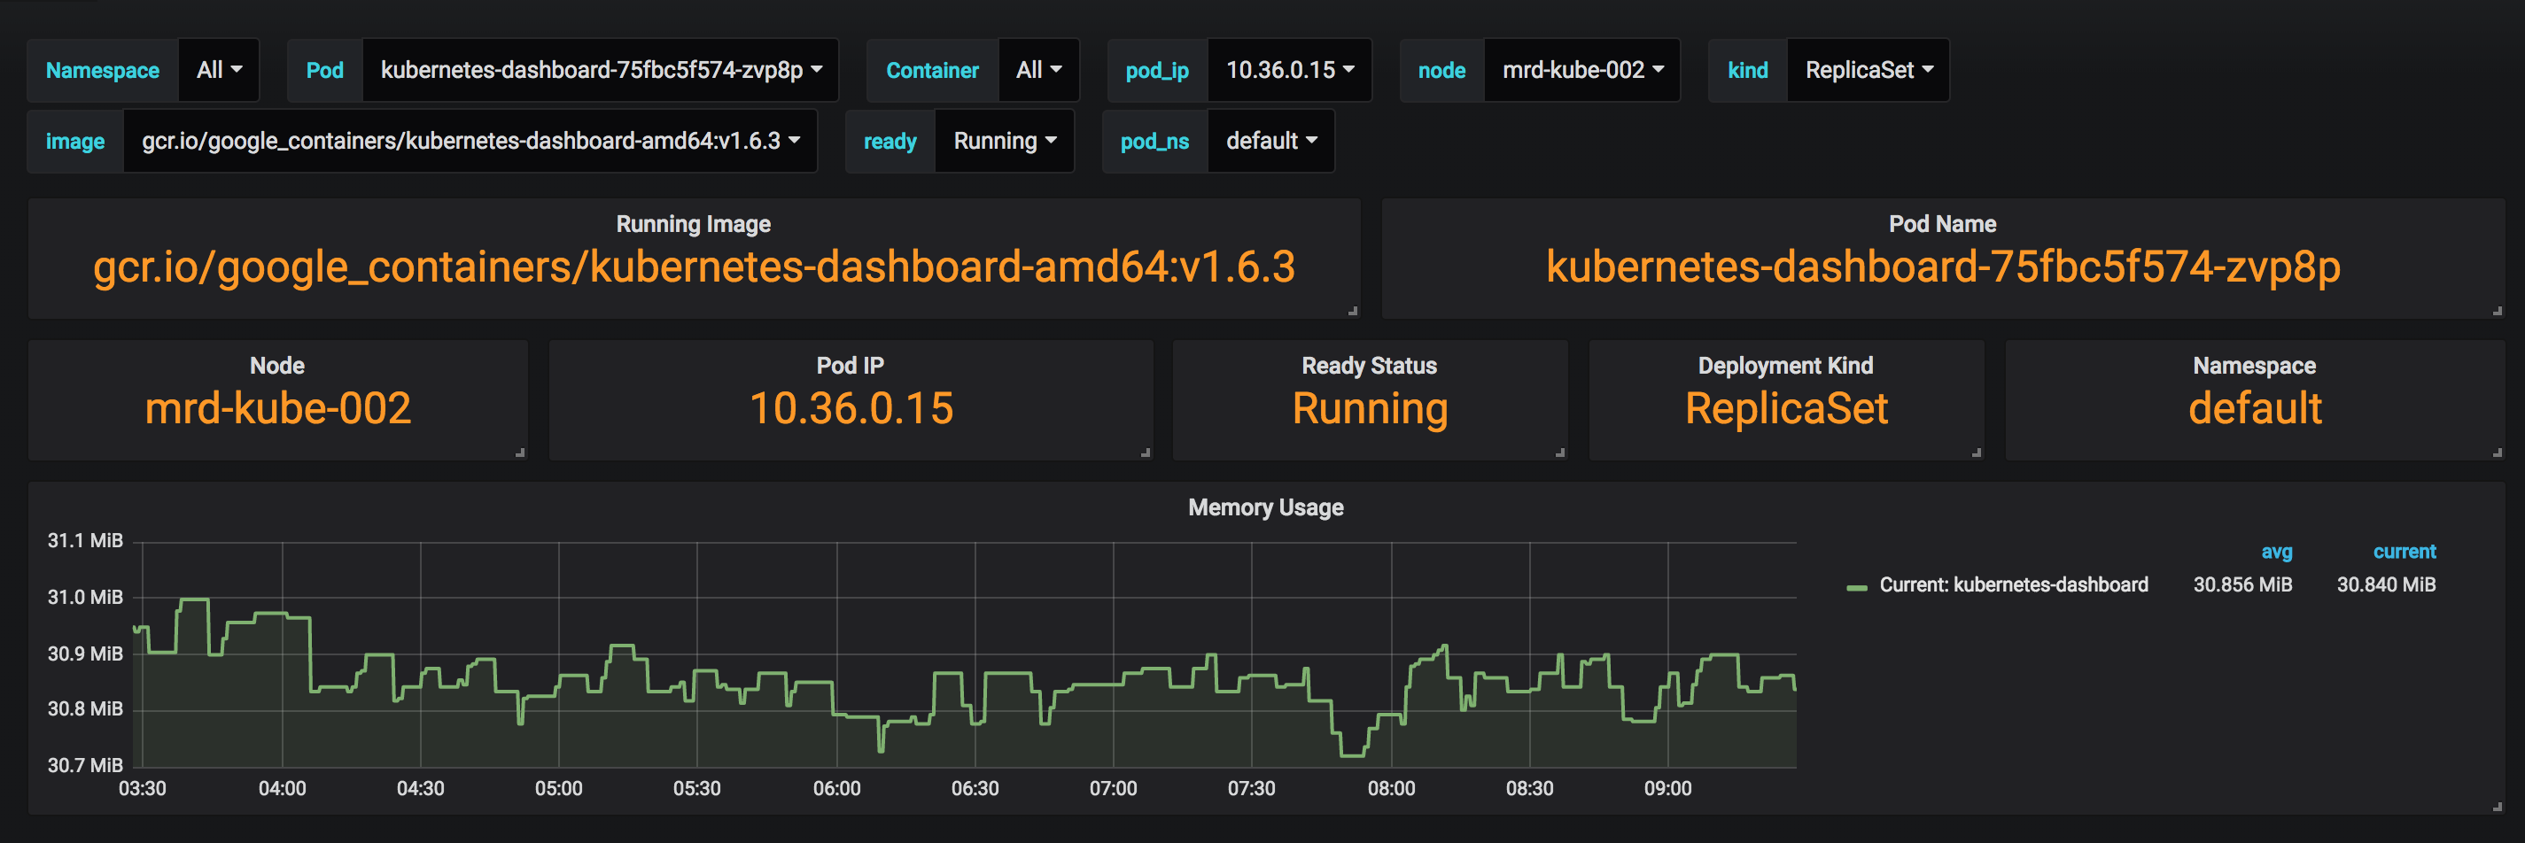
Task: Open the Node panel title menu
Action: tap(277, 366)
